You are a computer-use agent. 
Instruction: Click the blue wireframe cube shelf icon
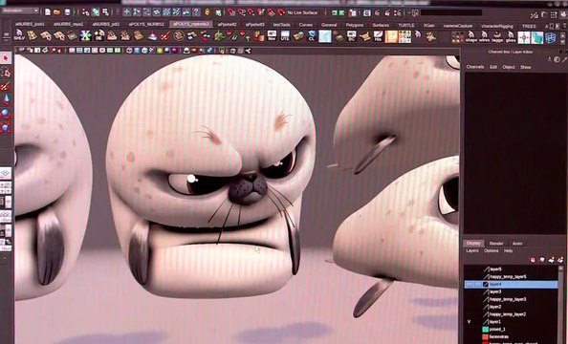[551, 37]
